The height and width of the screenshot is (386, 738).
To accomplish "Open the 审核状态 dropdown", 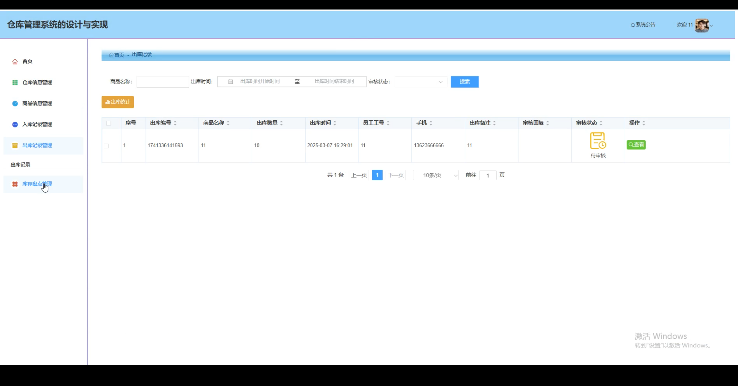I will pyautogui.click(x=420, y=82).
